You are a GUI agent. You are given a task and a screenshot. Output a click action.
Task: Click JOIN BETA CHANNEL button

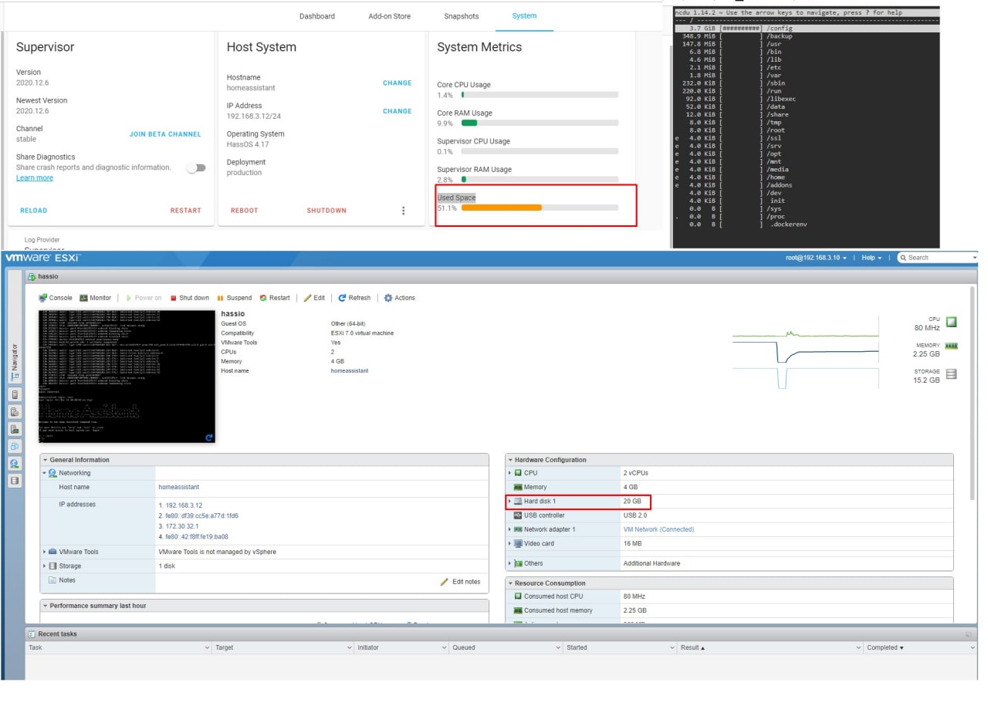165,134
